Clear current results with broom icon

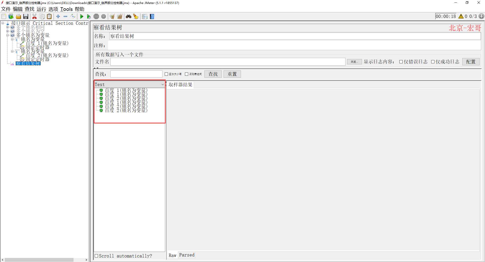click(112, 16)
